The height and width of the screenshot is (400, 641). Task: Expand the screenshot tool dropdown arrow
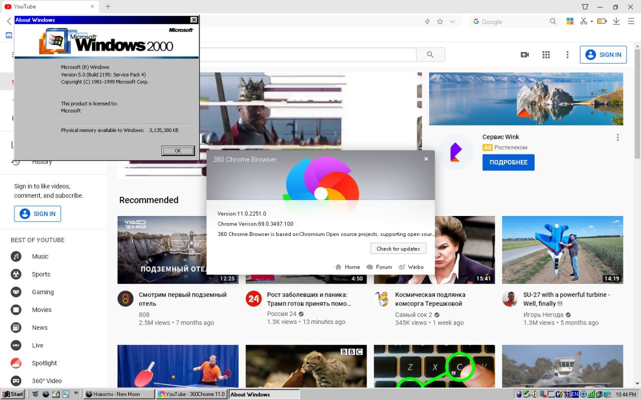pos(591,22)
